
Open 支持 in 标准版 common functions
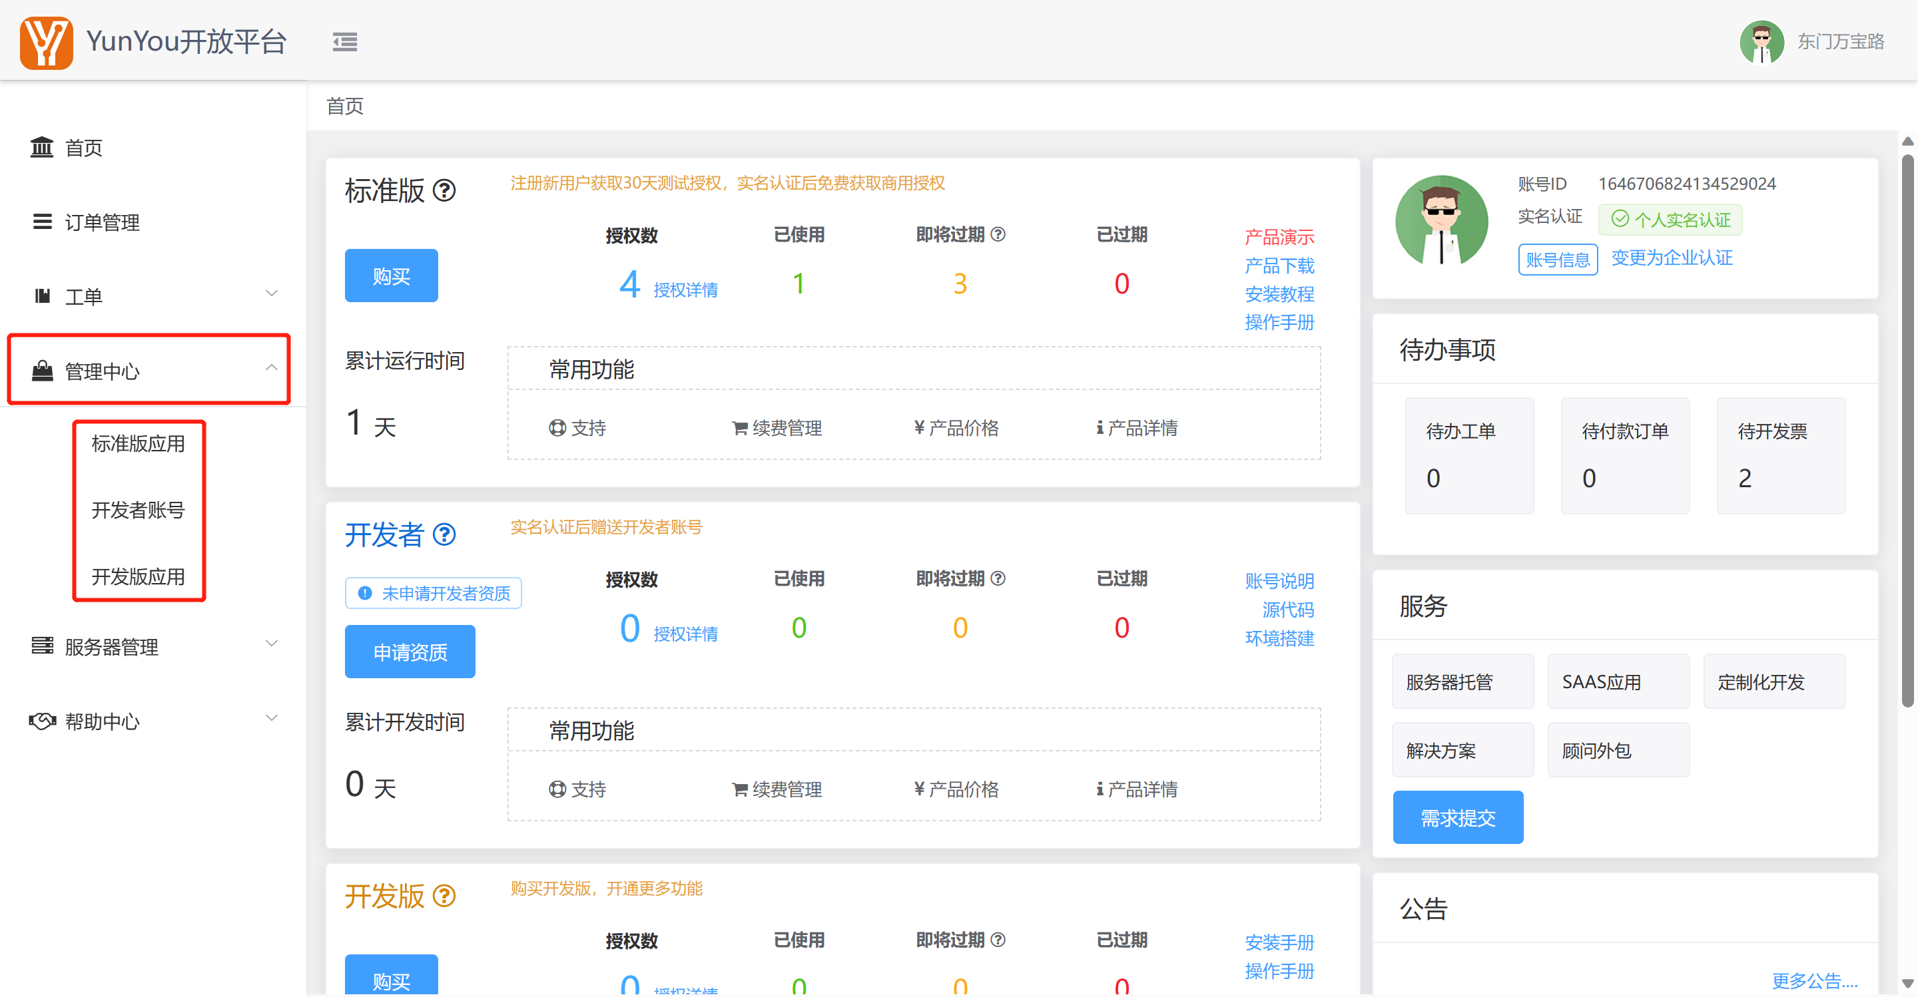[577, 428]
